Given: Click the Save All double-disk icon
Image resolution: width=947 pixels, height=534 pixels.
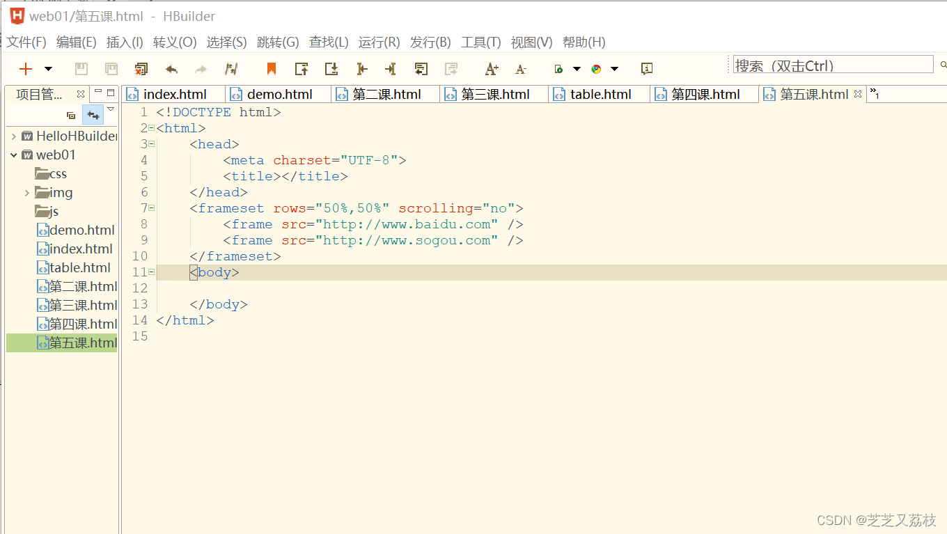Looking at the screenshot, I should point(111,68).
